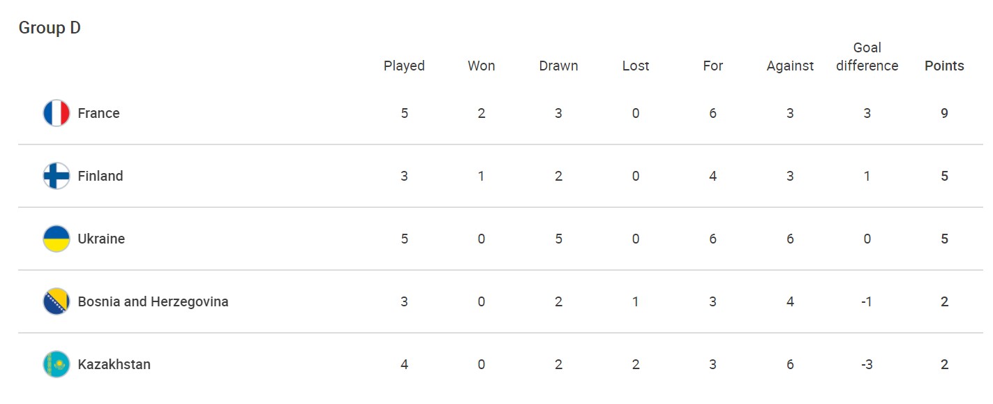Click France's points value of 9
The width and height of the screenshot is (993, 404).
944,113
